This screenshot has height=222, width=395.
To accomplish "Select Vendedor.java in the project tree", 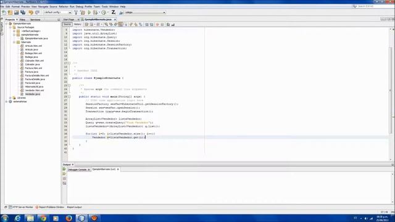I will (33, 94).
